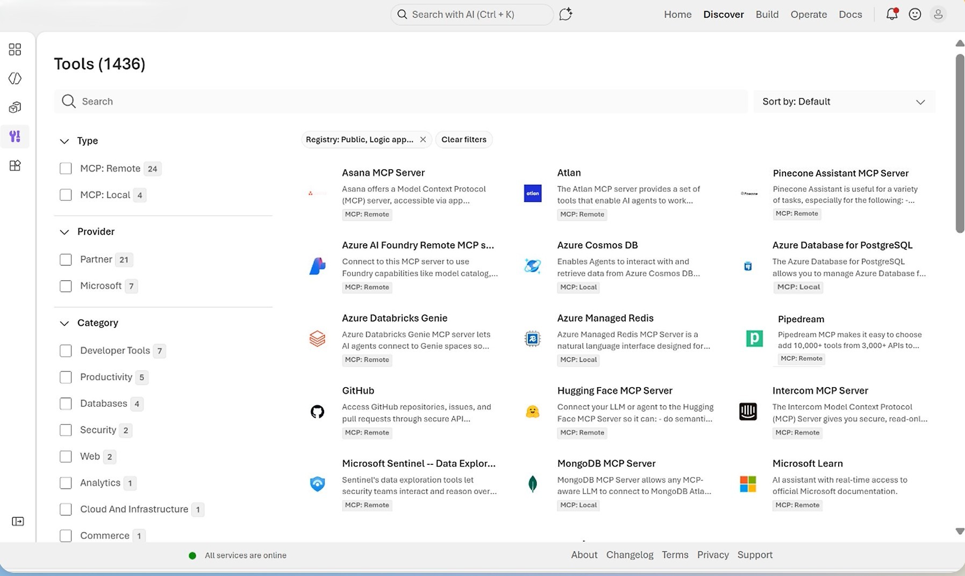Collapse the Provider filter section

[65, 232]
